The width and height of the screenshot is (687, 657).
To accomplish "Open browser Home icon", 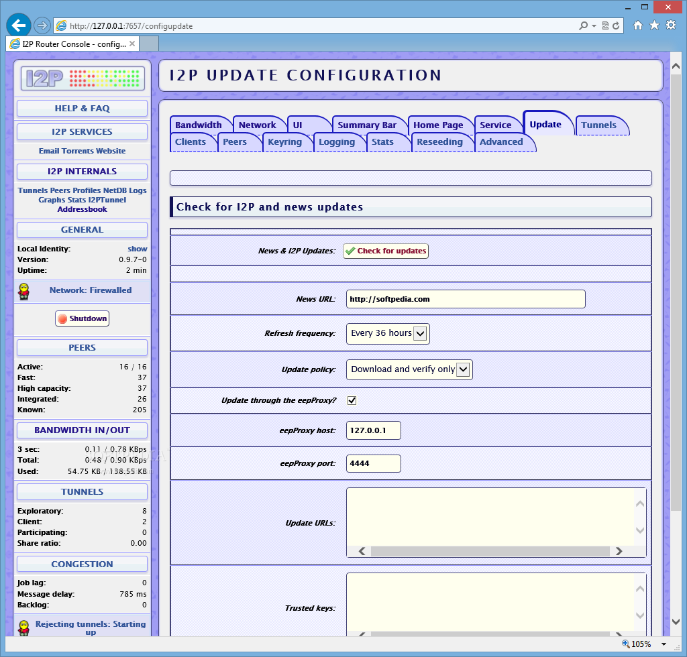I will coord(638,25).
